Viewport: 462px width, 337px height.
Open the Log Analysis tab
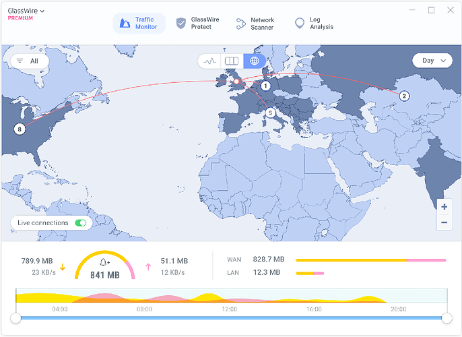pos(315,24)
